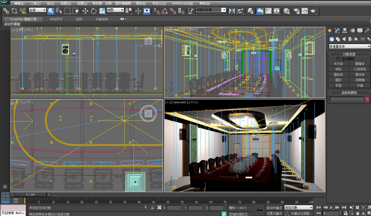Click the Render Production teapot
Viewport: 371px width, 216px height.
click(313, 11)
